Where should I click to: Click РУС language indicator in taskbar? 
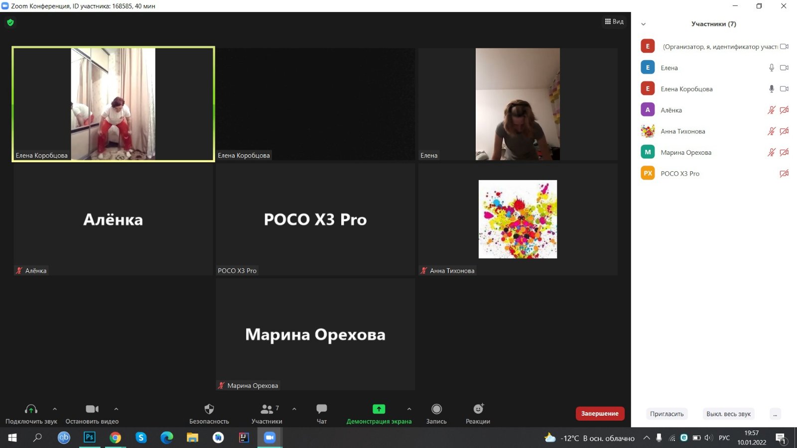[724, 438]
